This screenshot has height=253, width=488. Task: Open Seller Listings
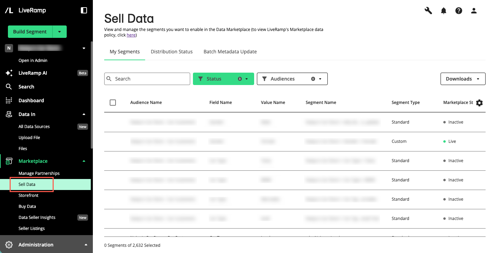click(32, 229)
